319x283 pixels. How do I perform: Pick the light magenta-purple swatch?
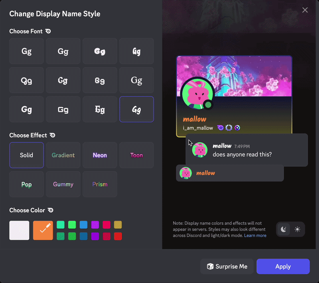coord(95,225)
